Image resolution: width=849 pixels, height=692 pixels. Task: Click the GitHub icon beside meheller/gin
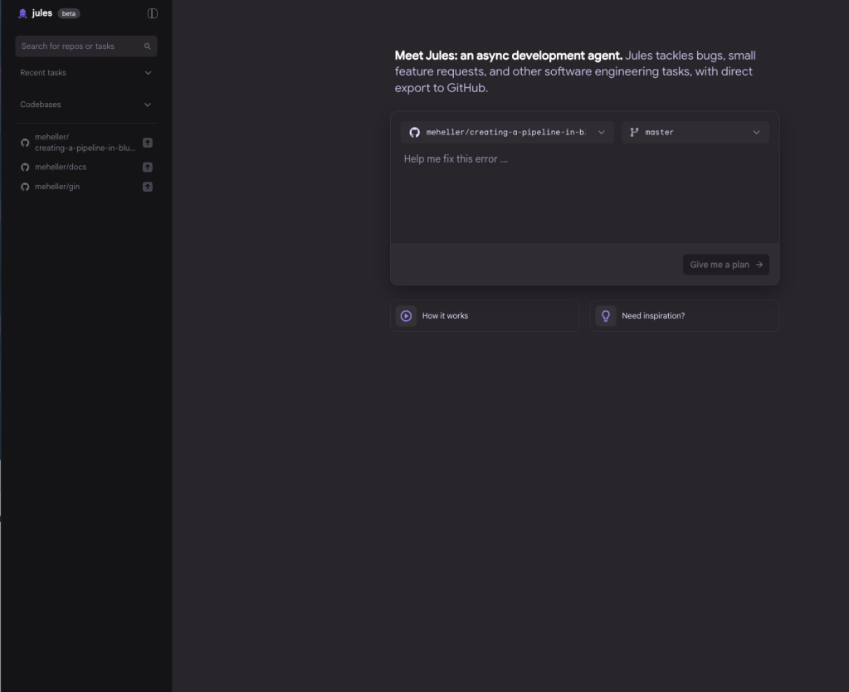25,187
